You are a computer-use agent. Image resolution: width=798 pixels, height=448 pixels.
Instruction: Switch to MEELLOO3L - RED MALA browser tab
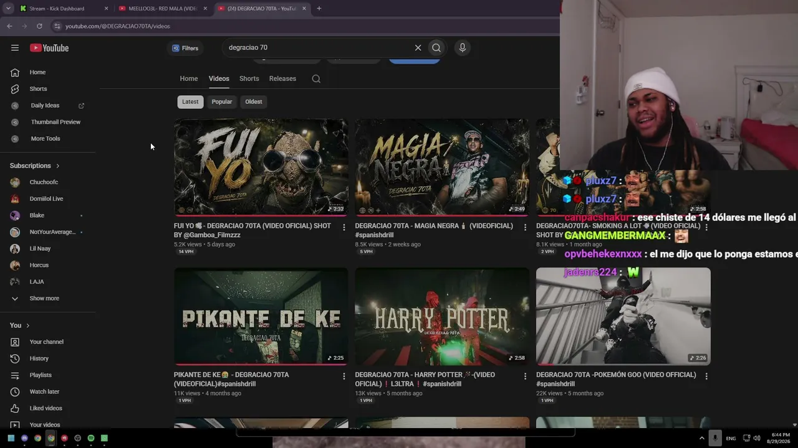(x=163, y=9)
